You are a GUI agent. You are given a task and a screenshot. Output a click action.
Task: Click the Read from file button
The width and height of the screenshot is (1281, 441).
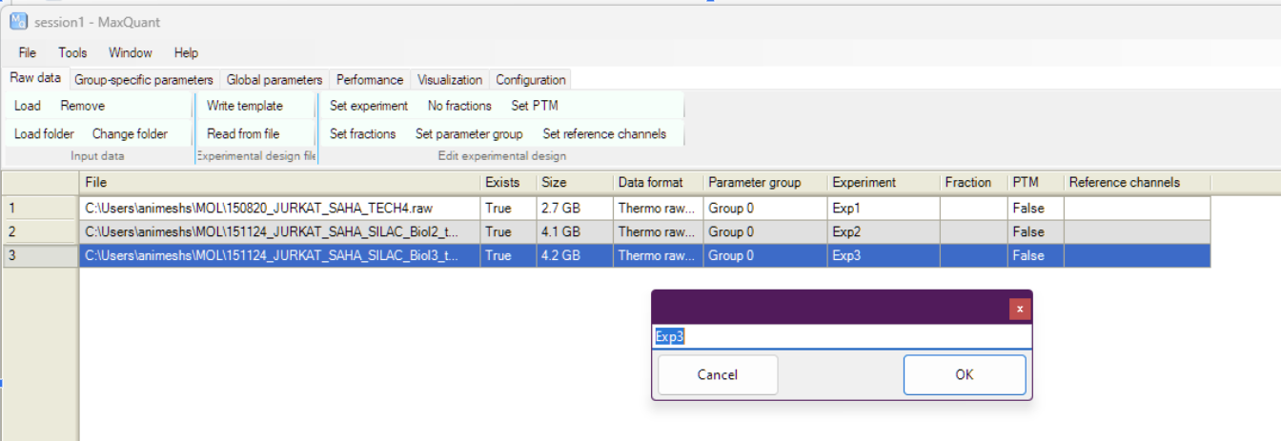click(x=243, y=134)
